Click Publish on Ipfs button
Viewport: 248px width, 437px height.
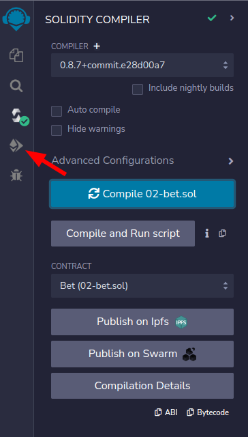pos(142,322)
